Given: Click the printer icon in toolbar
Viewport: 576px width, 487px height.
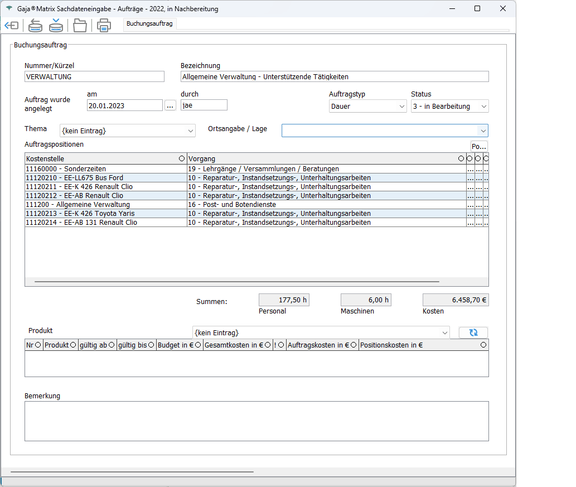Looking at the screenshot, I should [x=104, y=26].
